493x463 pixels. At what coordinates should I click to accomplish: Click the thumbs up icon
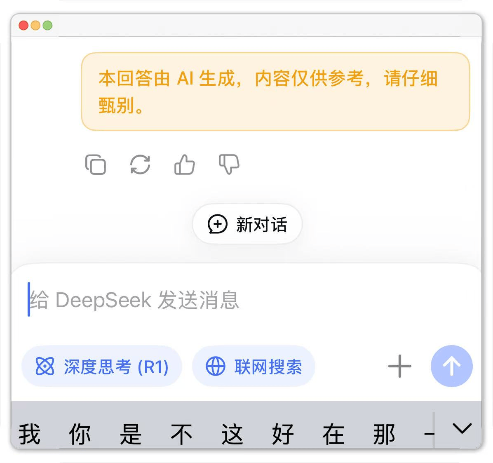pos(184,165)
